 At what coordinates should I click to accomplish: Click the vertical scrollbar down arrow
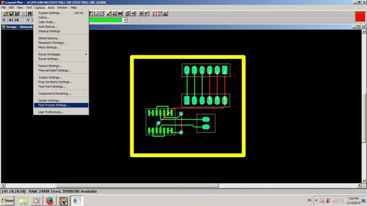point(364,181)
